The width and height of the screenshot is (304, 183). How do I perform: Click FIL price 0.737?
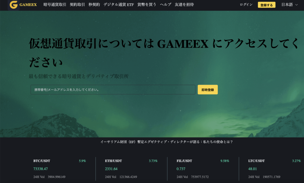coord(181,169)
